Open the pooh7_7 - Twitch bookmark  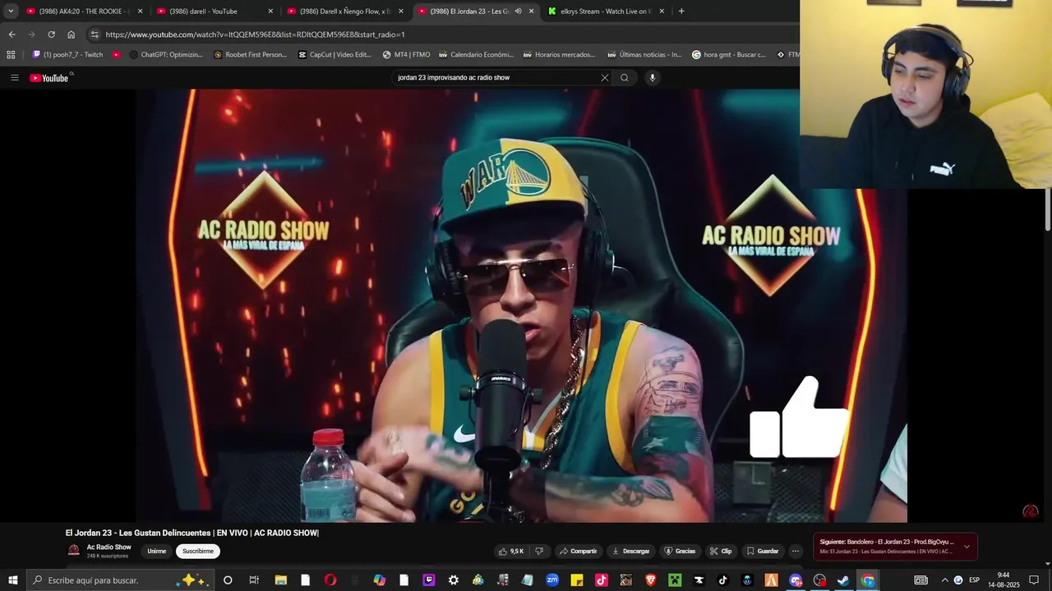67,55
